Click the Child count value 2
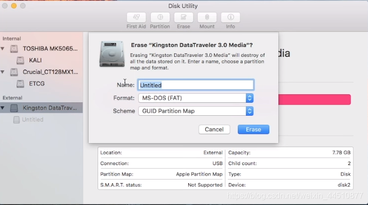The width and height of the screenshot is (368, 205). click(x=349, y=164)
